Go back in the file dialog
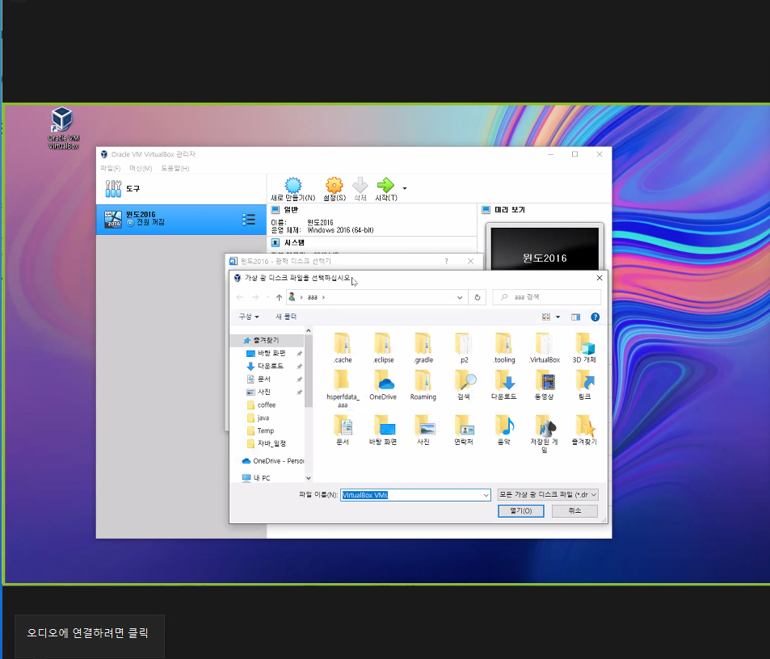The height and width of the screenshot is (659, 770). tap(240, 297)
